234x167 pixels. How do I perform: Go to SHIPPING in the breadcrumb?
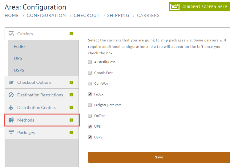[118, 15]
